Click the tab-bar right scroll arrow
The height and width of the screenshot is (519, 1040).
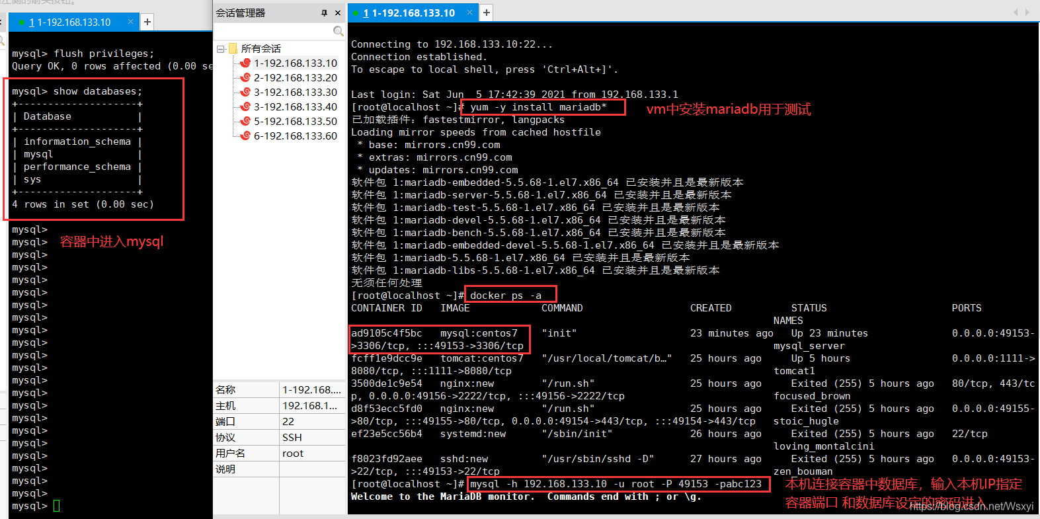[1027, 12]
